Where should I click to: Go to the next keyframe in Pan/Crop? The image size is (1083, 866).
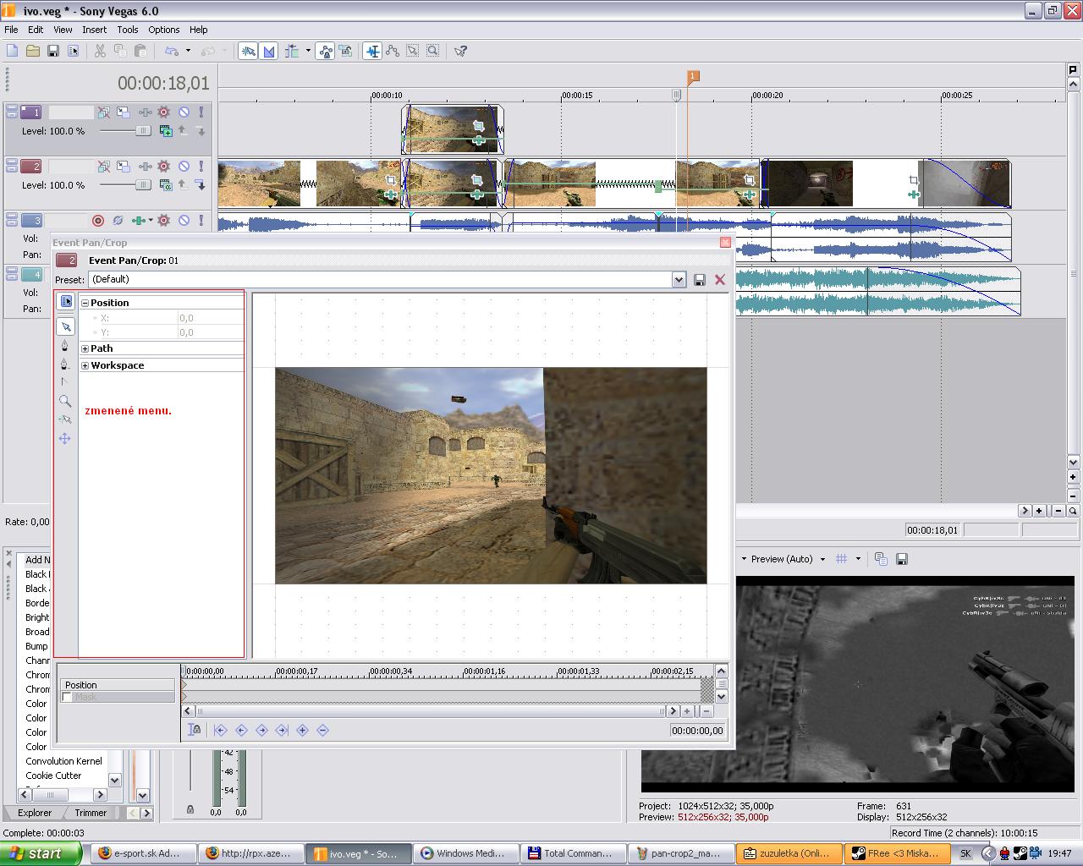click(261, 730)
